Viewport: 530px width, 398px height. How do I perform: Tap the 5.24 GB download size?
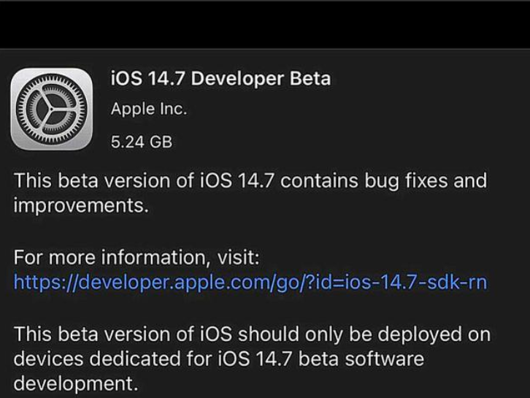click(142, 142)
